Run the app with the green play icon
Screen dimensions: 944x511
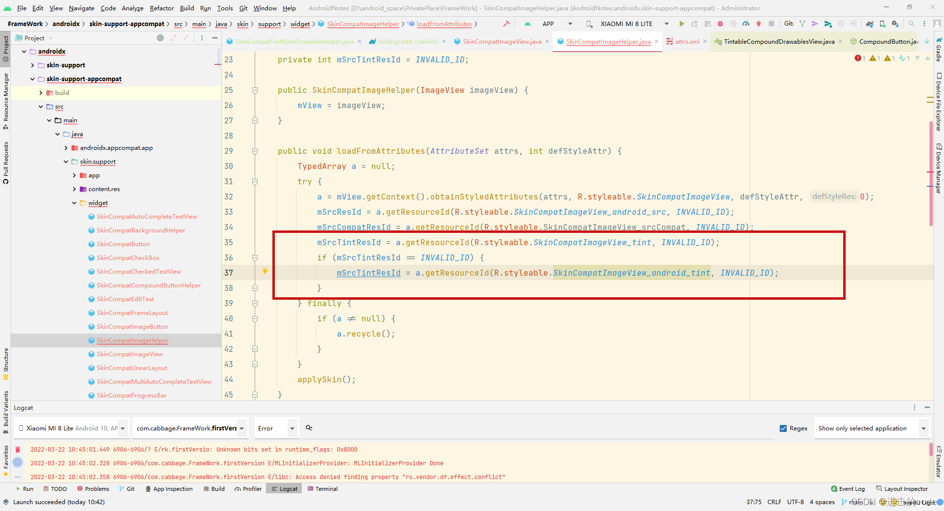(682, 24)
